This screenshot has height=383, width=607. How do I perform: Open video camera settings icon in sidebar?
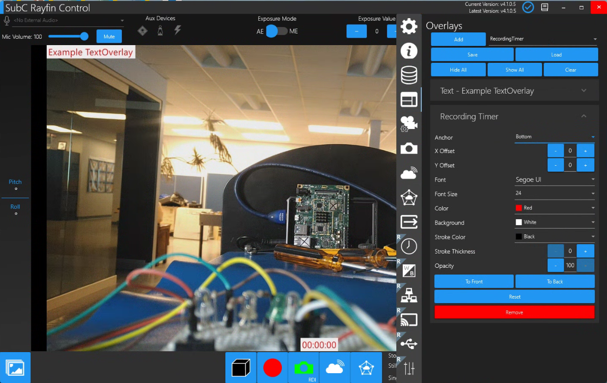point(409,124)
